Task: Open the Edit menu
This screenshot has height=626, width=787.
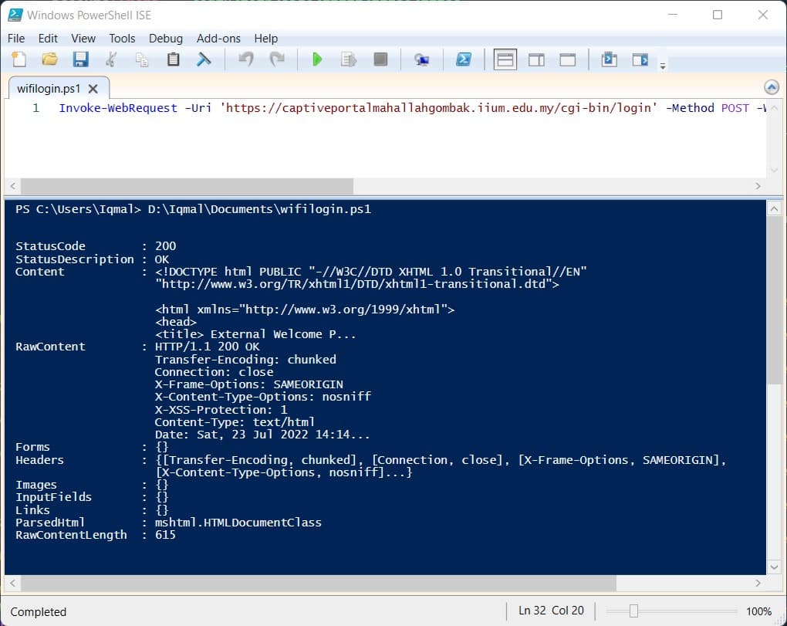Action: (x=48, y=38)
